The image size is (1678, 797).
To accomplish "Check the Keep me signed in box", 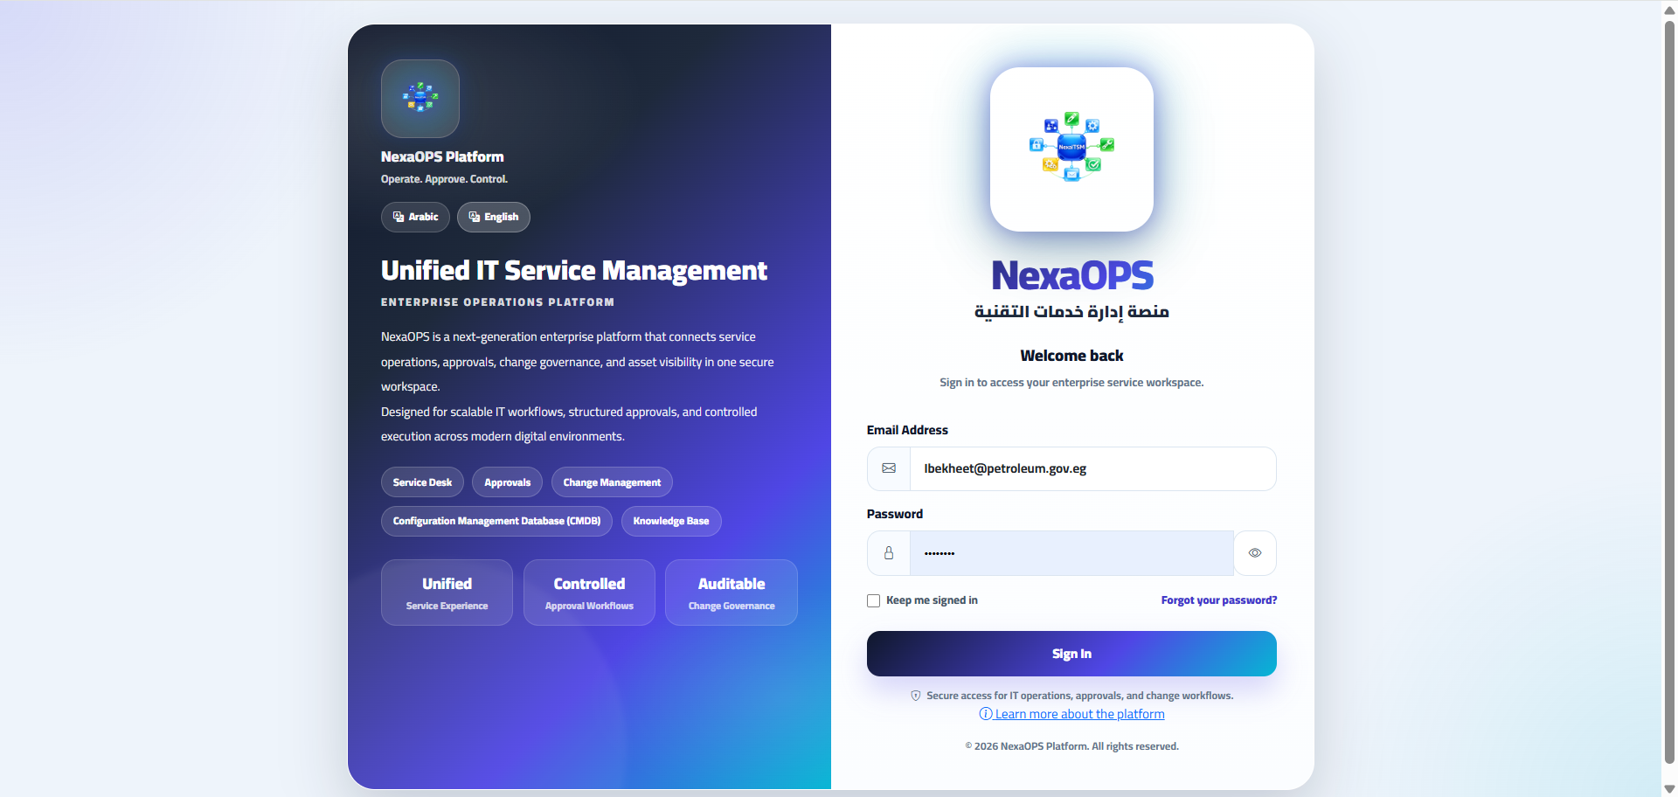I will (873, 600).
